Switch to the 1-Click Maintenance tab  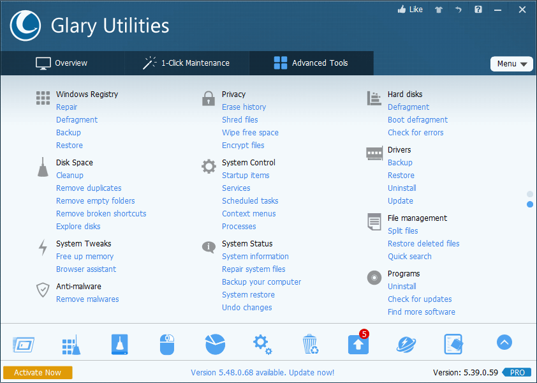click(188, 63)
